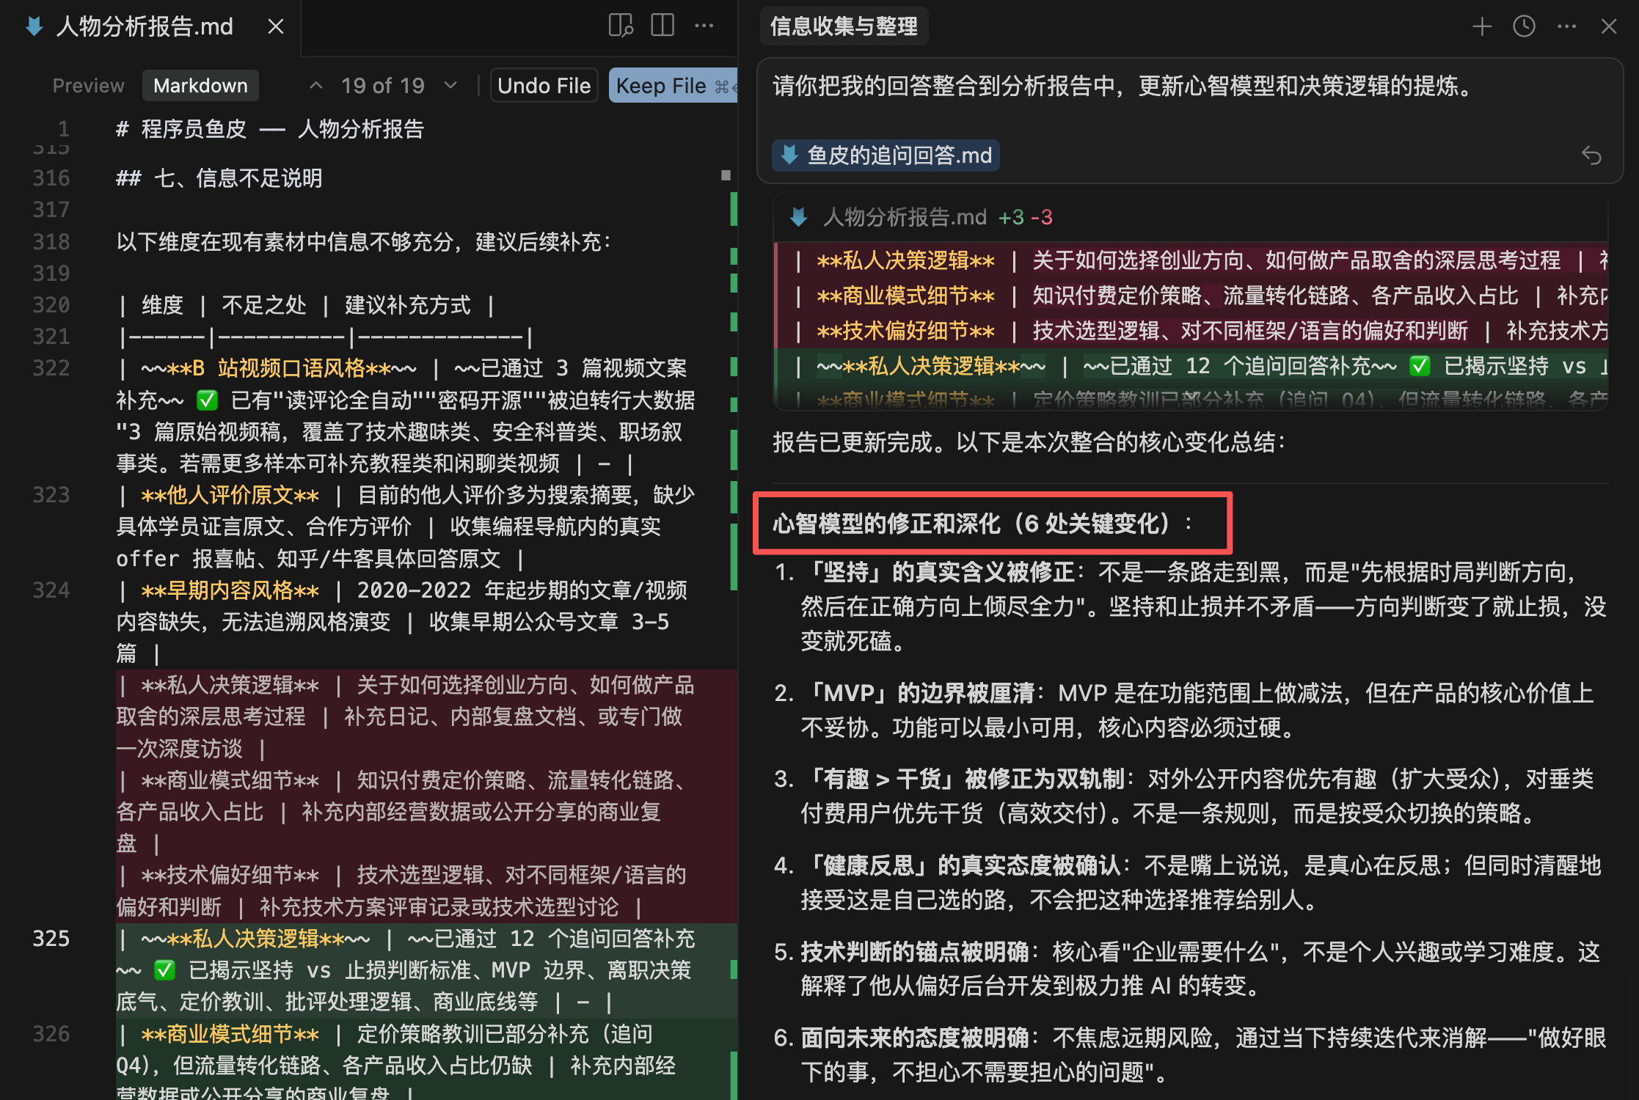This screenshot has height=1100, width=1639.
Task: Go to next change chevron
Action: pyautogui.click(x=450, y=86)
